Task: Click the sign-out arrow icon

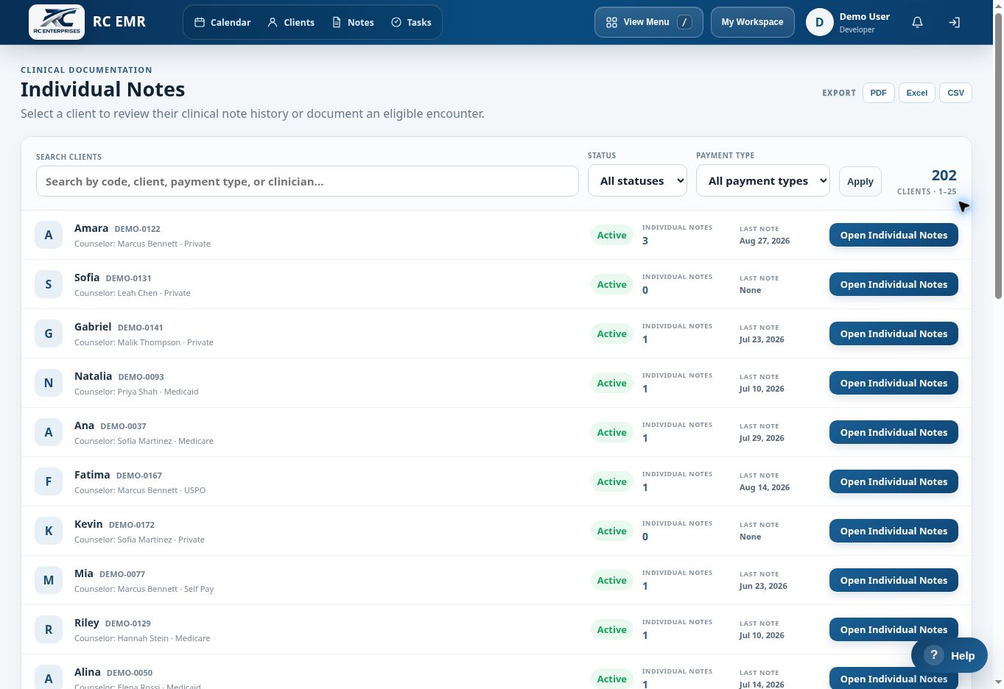Action: tap(954, 22)
